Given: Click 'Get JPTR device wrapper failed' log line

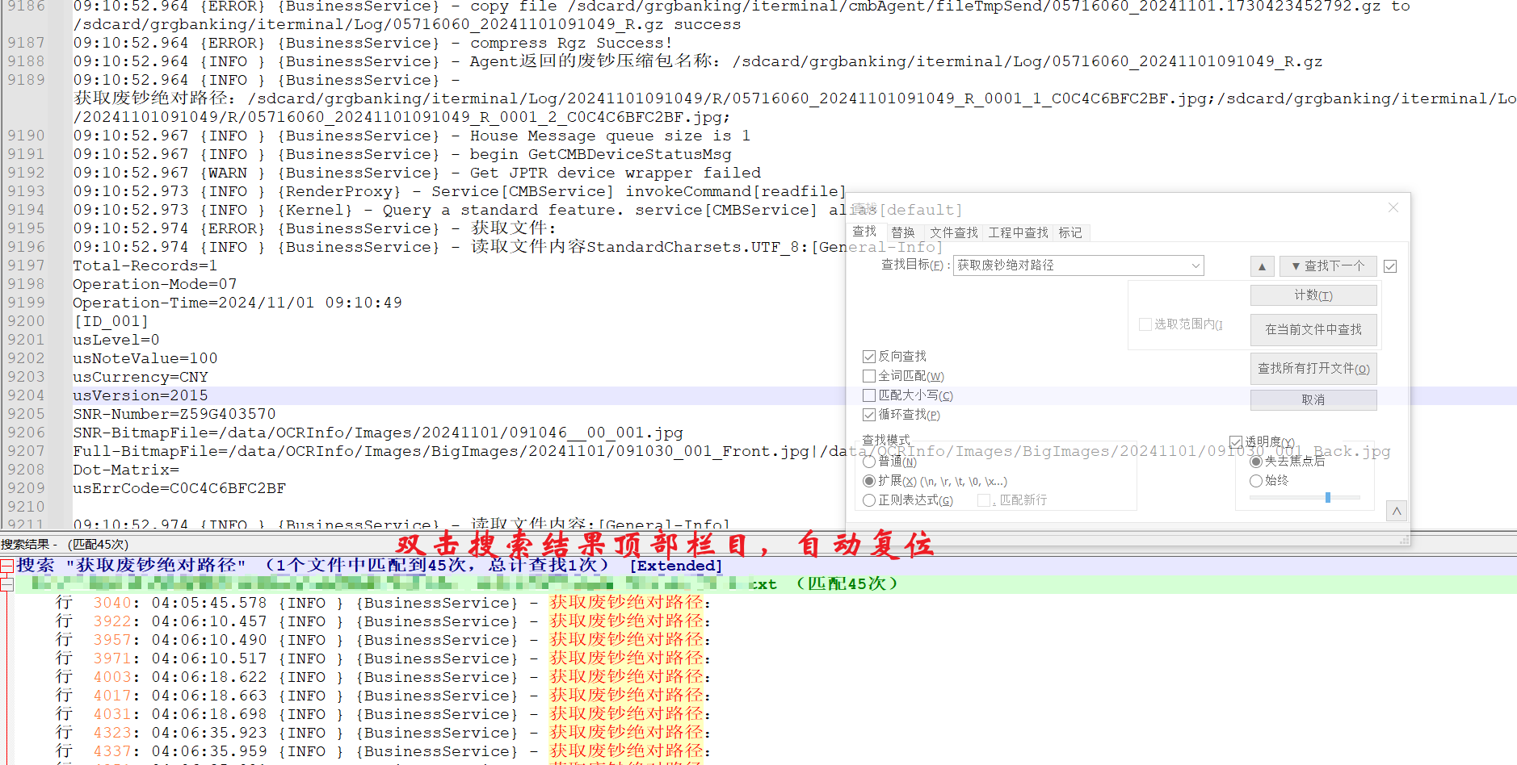Looking at the screenshot, I should tap(417, 173).
